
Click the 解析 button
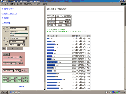[x=15, y=48]
